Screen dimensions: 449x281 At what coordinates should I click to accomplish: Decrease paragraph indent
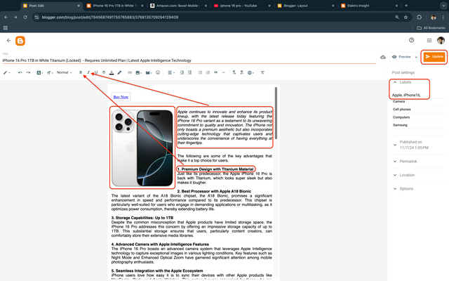coord(189,72)
